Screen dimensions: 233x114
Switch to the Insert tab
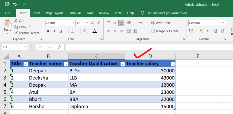coord(37,13)
